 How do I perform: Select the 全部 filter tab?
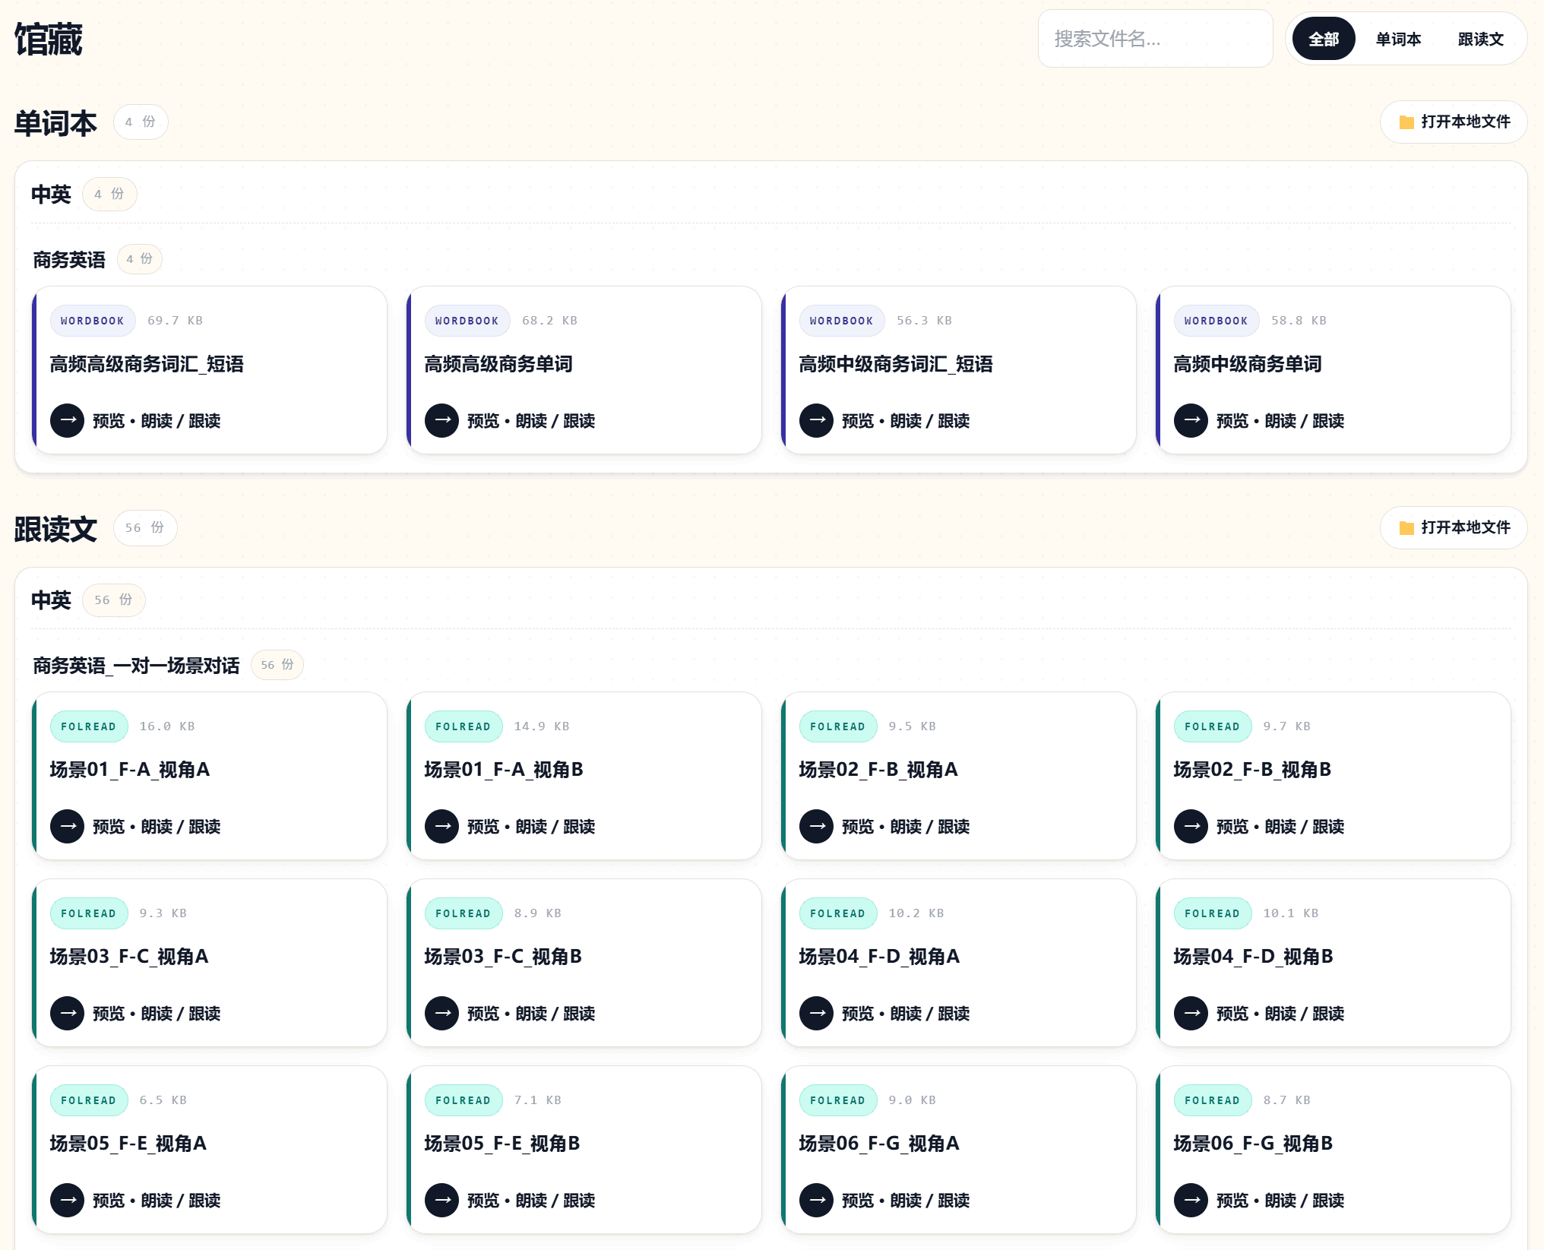pyautogui.click(x=1324, y=39)
